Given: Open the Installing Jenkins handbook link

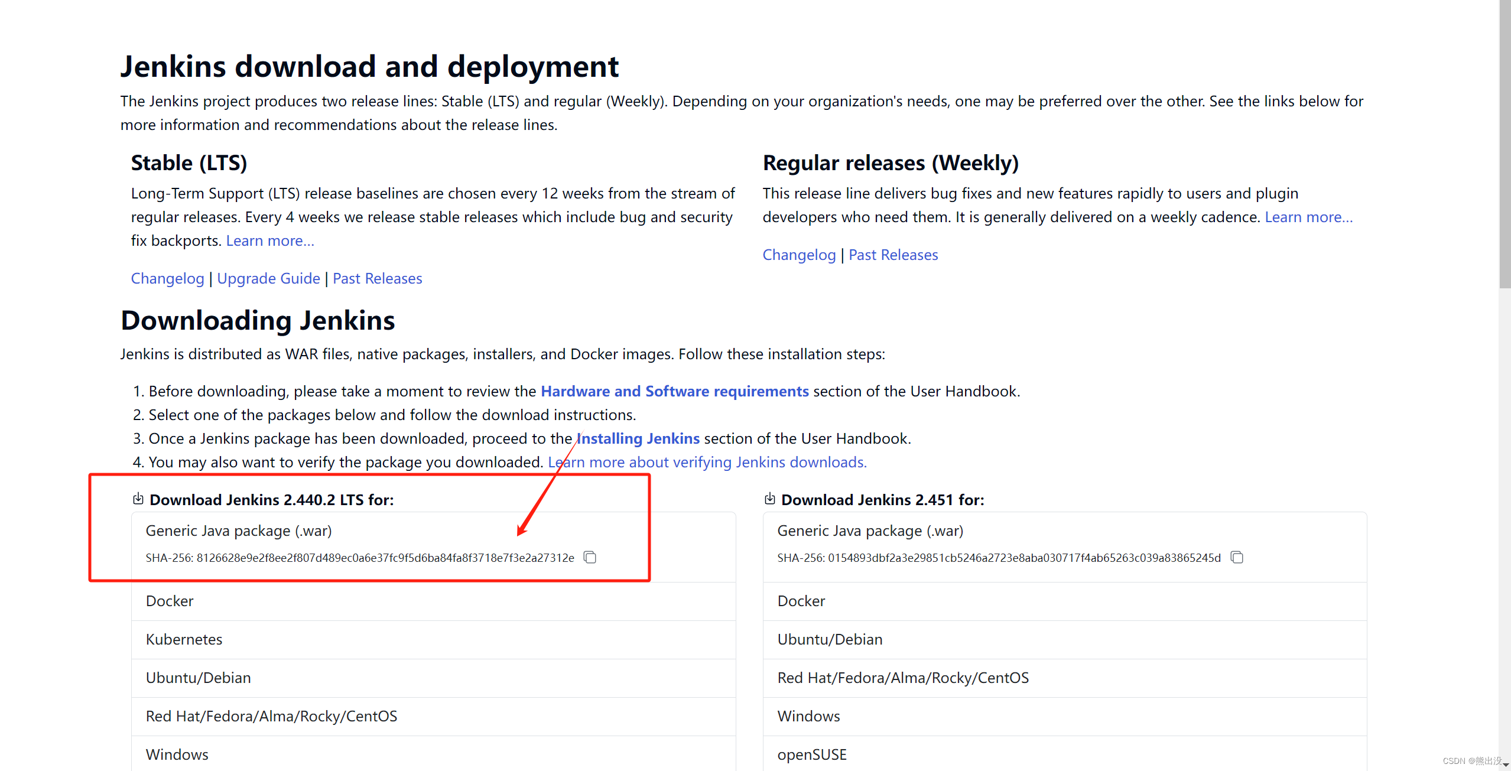Looking at the screenshot, I should (x=638, y=438).
